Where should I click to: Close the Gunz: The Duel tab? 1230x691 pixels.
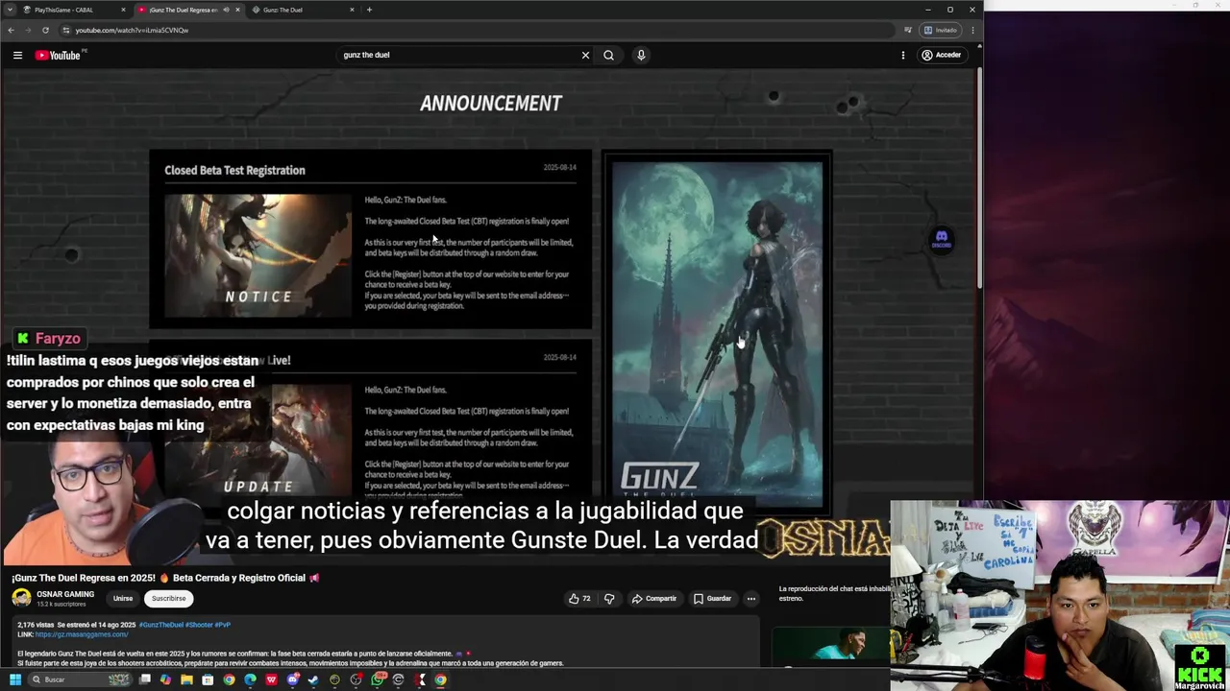[x=352, y=10]
